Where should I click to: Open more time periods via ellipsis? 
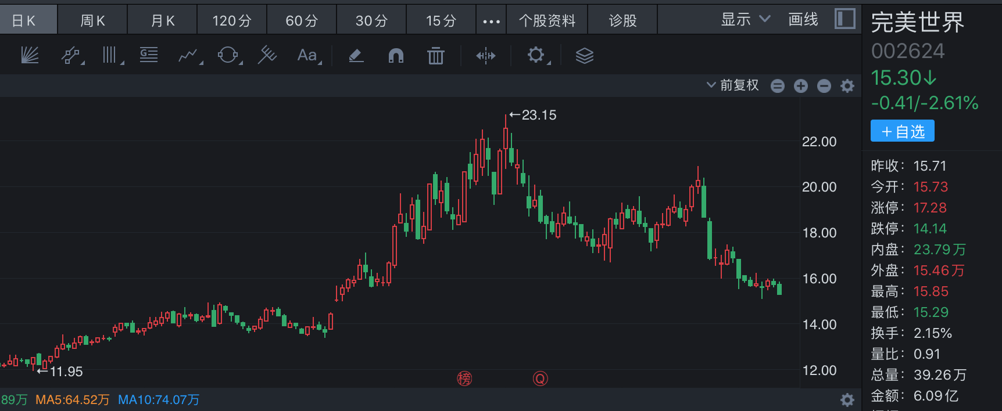click(491, 21)
